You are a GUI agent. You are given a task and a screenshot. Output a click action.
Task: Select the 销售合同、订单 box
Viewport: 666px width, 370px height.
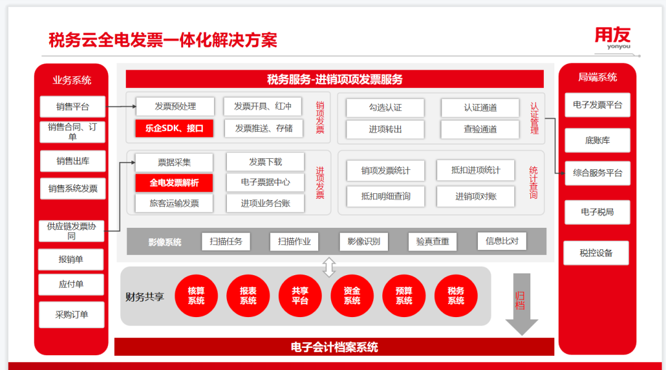click(x=72, y=132)
